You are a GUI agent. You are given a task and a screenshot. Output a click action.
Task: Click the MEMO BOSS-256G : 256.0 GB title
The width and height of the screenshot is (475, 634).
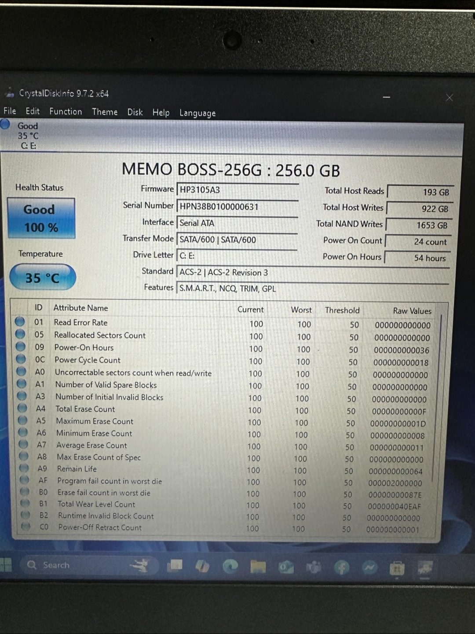[x=231, y=170]
